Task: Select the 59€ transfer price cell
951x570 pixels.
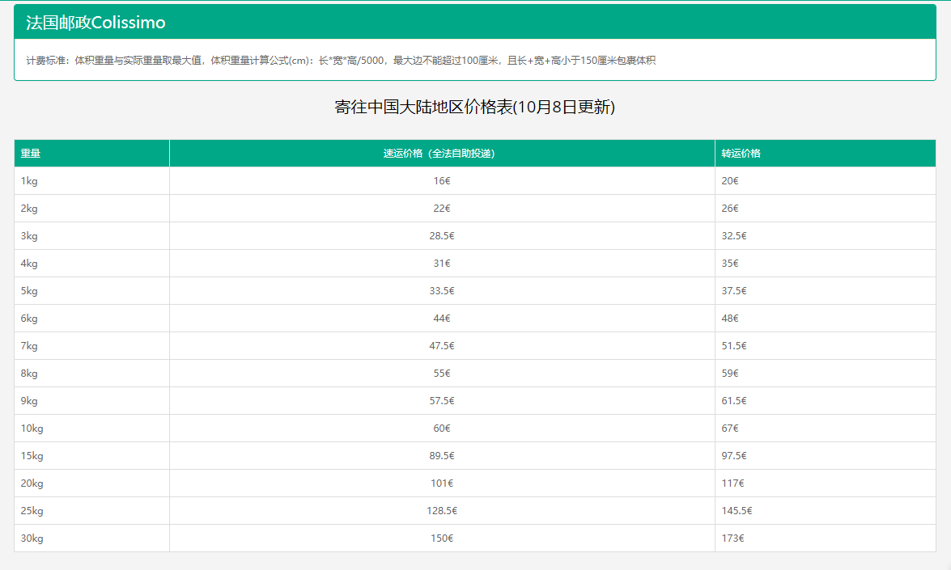Action: tap(826, 374)
